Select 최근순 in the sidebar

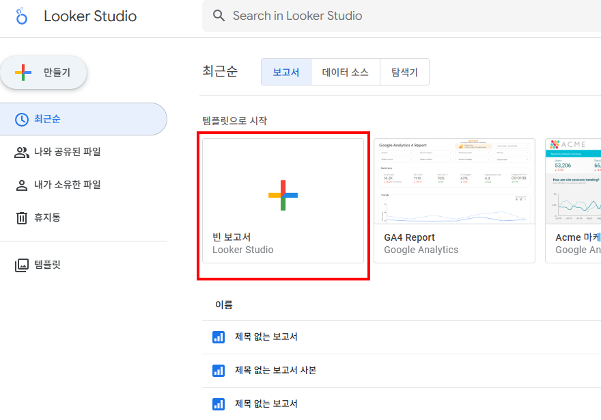click(x=83, y=119)
